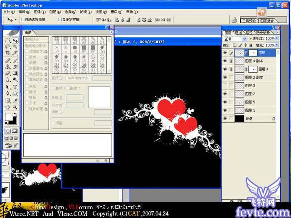Open the 滤镜 menu
Image resolution: width=291 pixels, height=218 pixels.
point(85,12)
